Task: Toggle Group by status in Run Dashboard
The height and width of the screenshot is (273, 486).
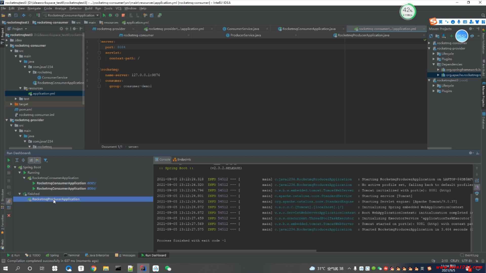Action: coord(37,160)
